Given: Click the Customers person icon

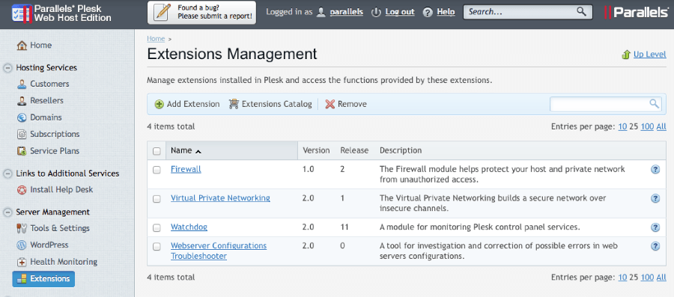Looking at the screenshot, I should pyautogui.click(x=22, y=84).
